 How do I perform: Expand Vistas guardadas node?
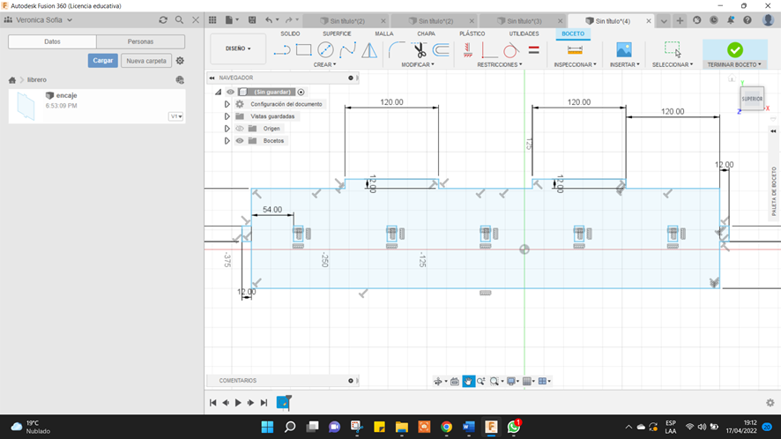pos(227,116)
